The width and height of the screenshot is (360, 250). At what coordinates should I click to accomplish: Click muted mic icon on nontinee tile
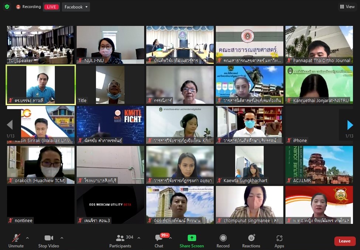[11, 221]
